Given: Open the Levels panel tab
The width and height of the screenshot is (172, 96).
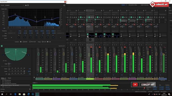Looking at the screenshot, I should 34,83.
